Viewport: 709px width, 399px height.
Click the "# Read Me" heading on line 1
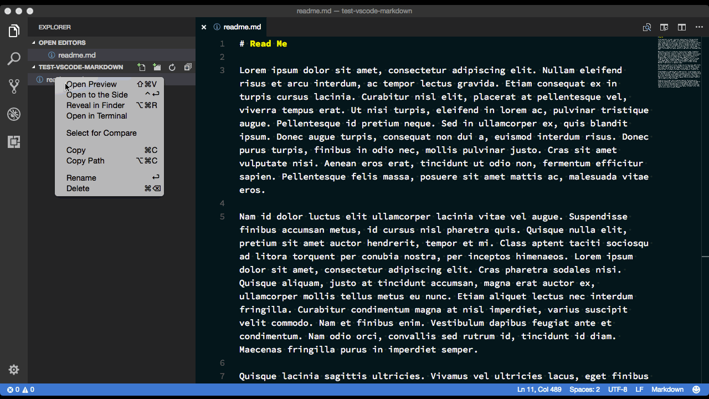point(263,44)
